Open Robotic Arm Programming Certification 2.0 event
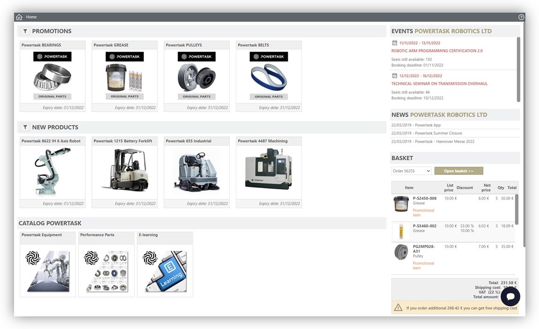This screenshot has width=539, height=329. (x=437, y=51)
